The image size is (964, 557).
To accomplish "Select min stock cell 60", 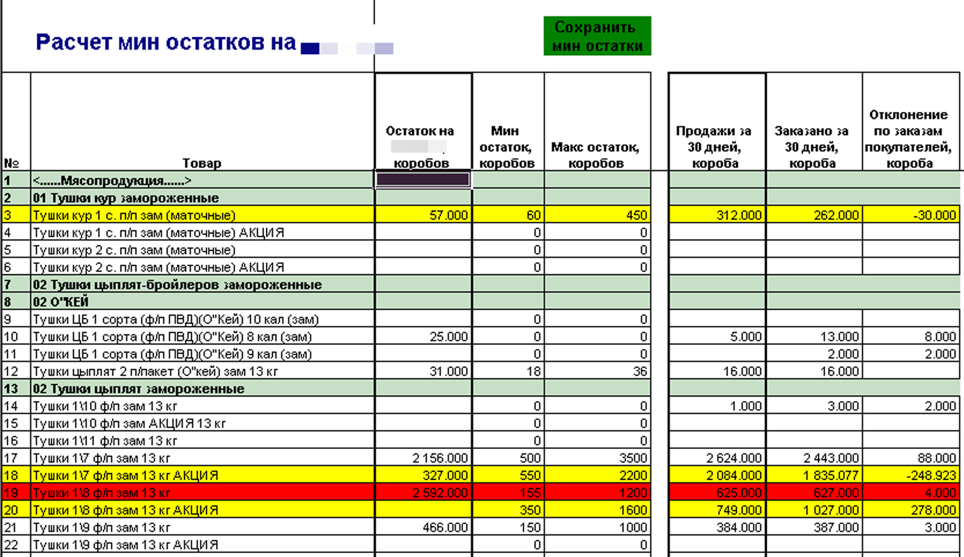I will [508, 215].
